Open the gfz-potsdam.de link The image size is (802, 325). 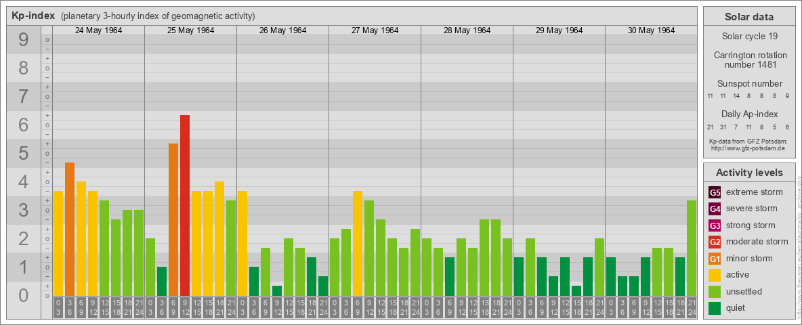(x=749, y=148)
